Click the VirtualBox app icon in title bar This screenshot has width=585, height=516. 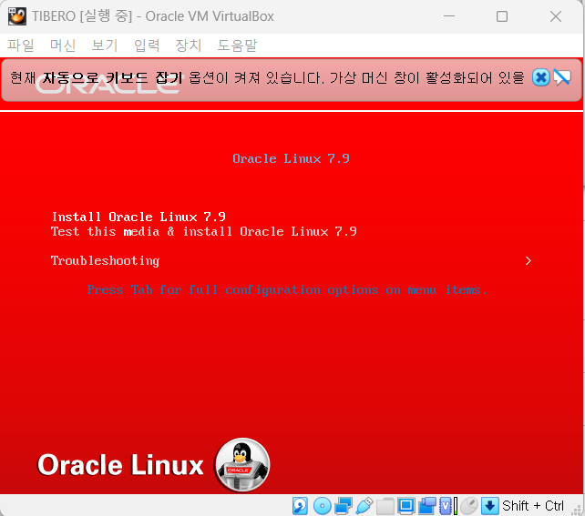tap(17, 16)
